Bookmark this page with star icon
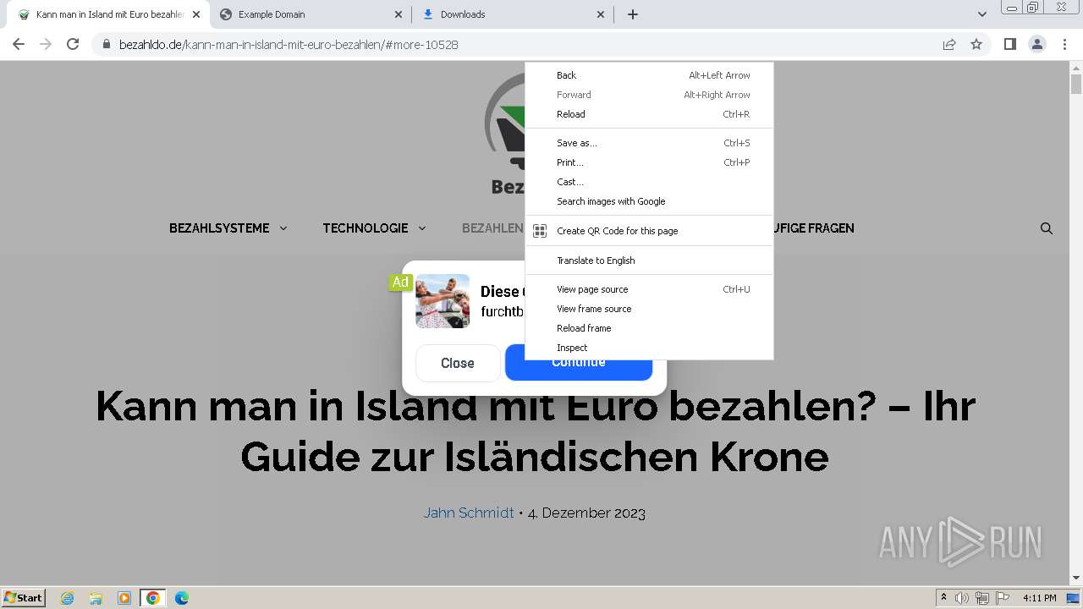 (x=976, y=44)
